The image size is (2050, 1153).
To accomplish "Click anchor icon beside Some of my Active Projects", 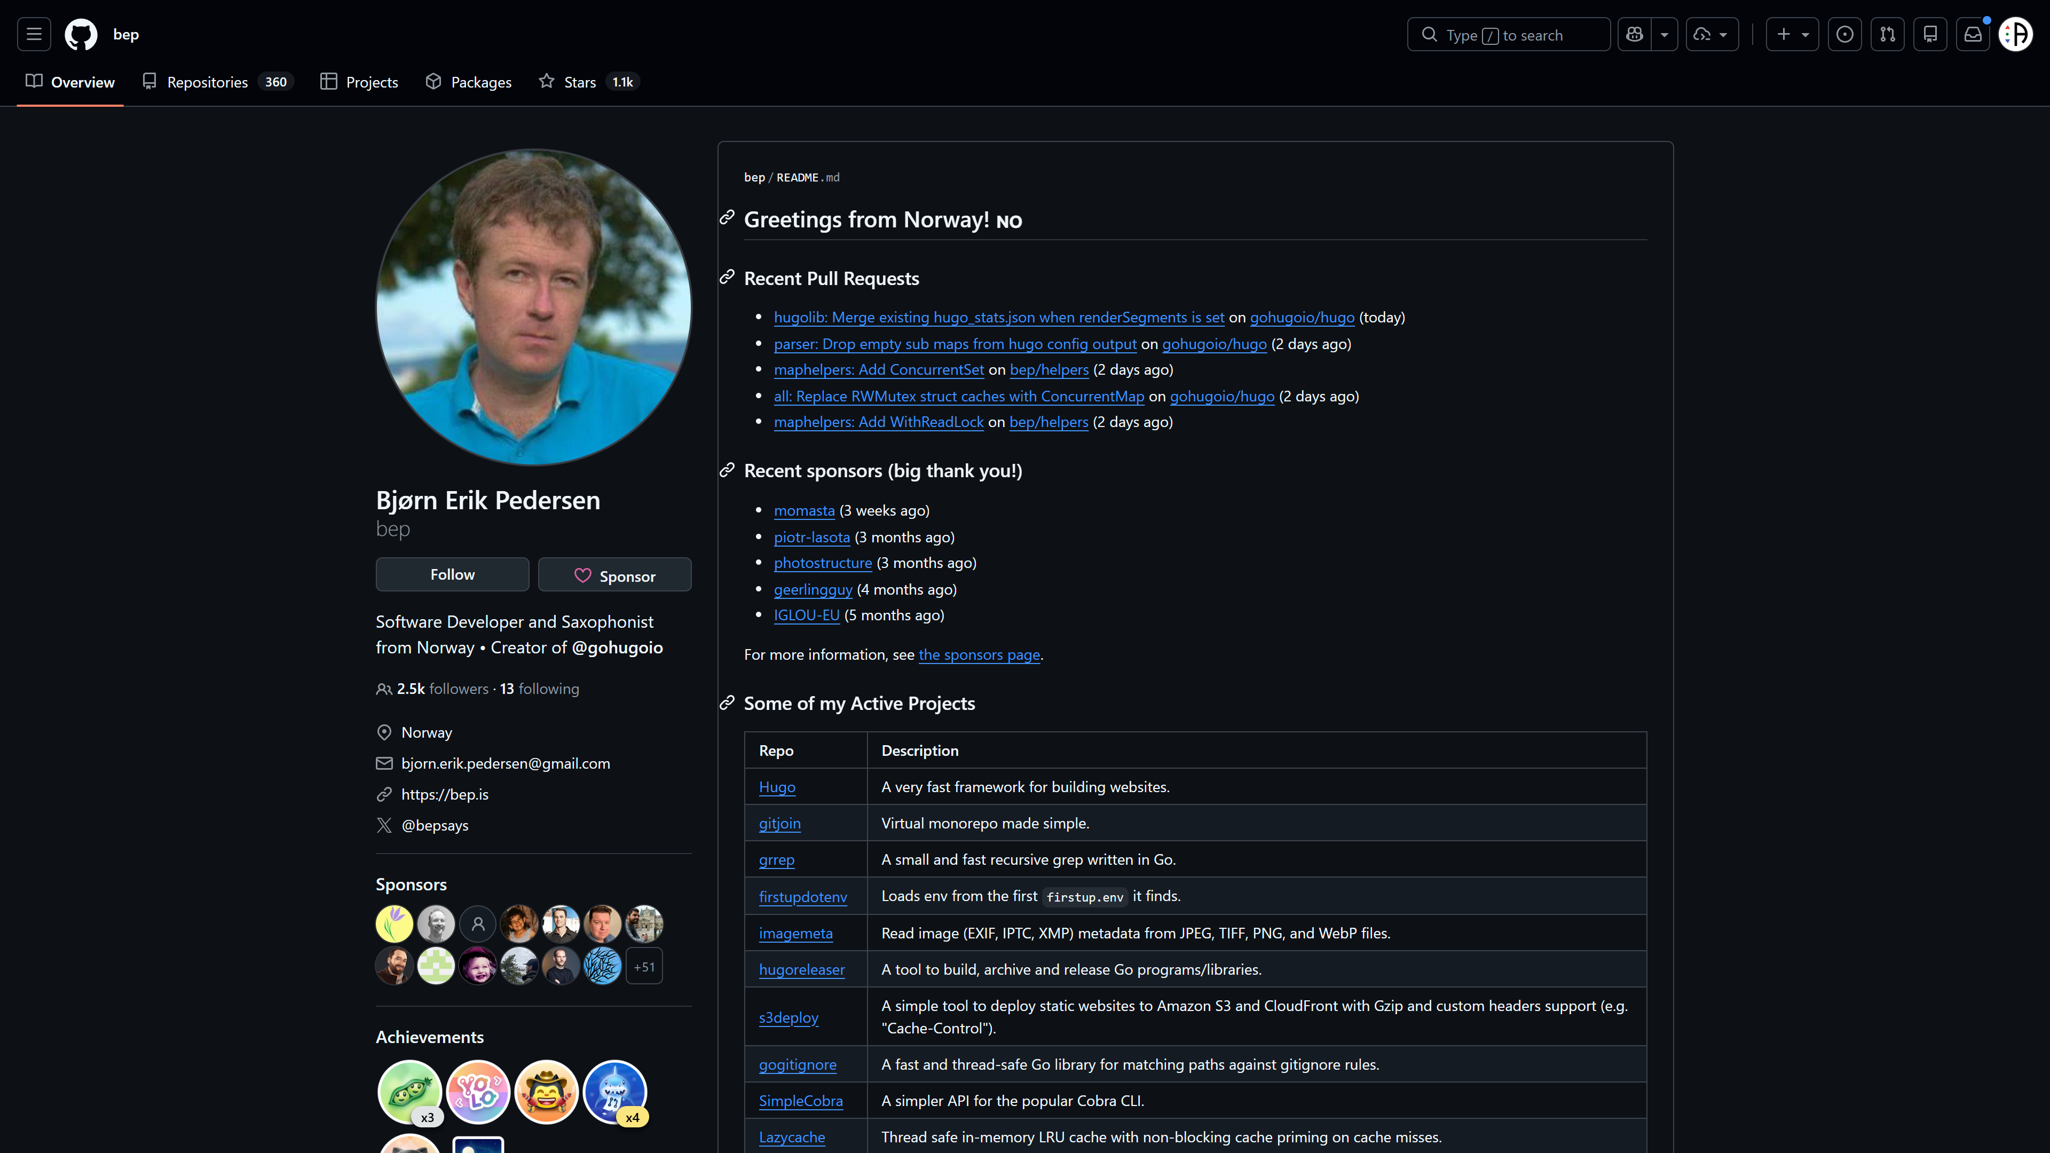I will pyautogui.click(x=727, y=702).
